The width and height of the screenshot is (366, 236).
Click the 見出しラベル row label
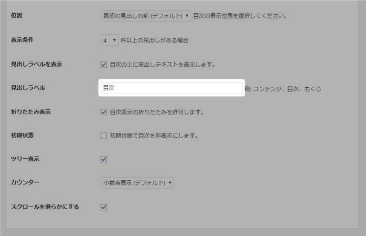pyautogui.click(x=28, y=88)
